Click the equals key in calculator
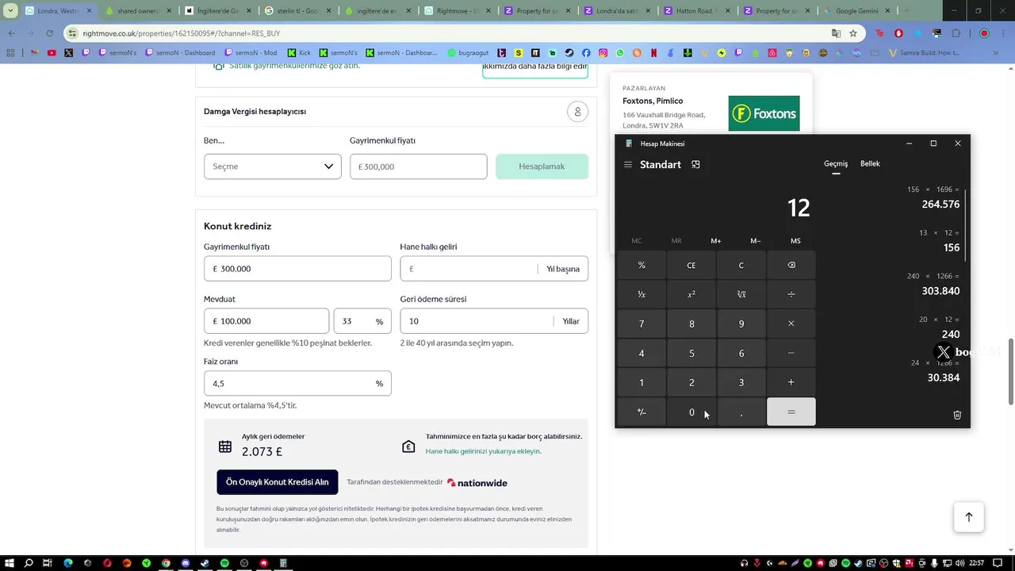Screen dimensions: 1015x571 pyautogui.click(x=791, y=412)
